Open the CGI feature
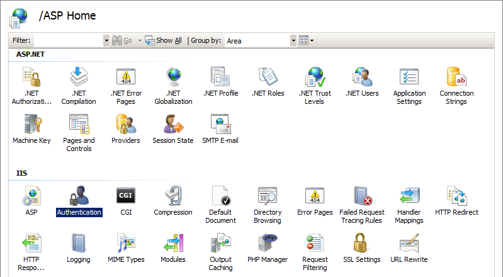Viewport: 503px width, 277px height. (x=126, y=201)
